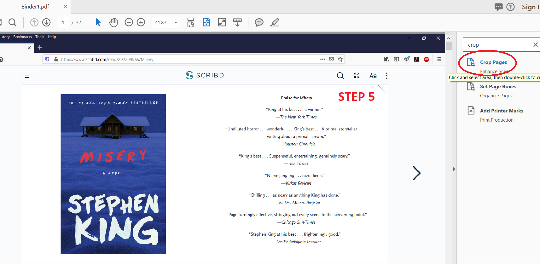Go to next page with down arrow

pyautogui.click(x=46, y=22)
